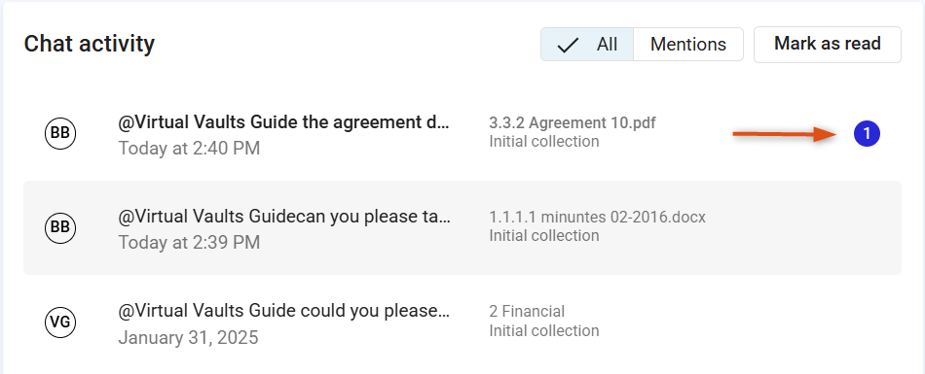Open the 2:39 PM message to Virtual Vaults Guide
Screen dimensions: 925x374
(284, 217)
